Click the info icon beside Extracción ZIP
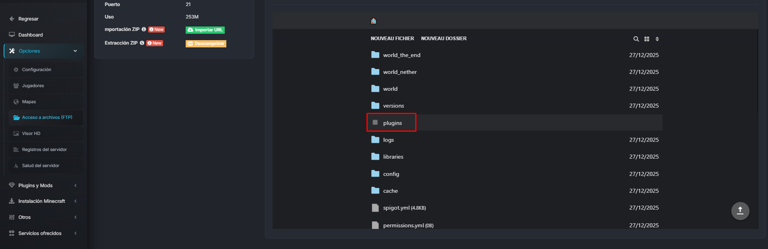 tap(142, 43)
